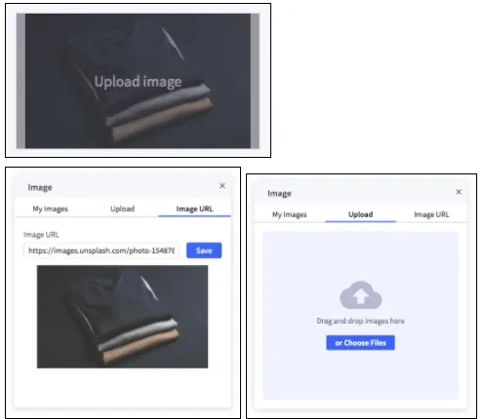Viewport: 484px width, 419px height.
Task: Close the Image URL dialog
Action: [222, 186]
